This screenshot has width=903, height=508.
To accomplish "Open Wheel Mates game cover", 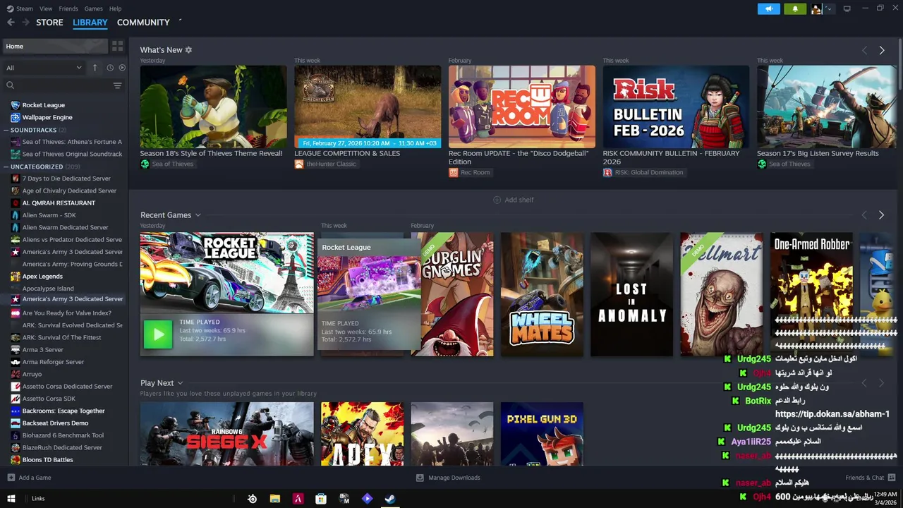I will coord(542,294).
